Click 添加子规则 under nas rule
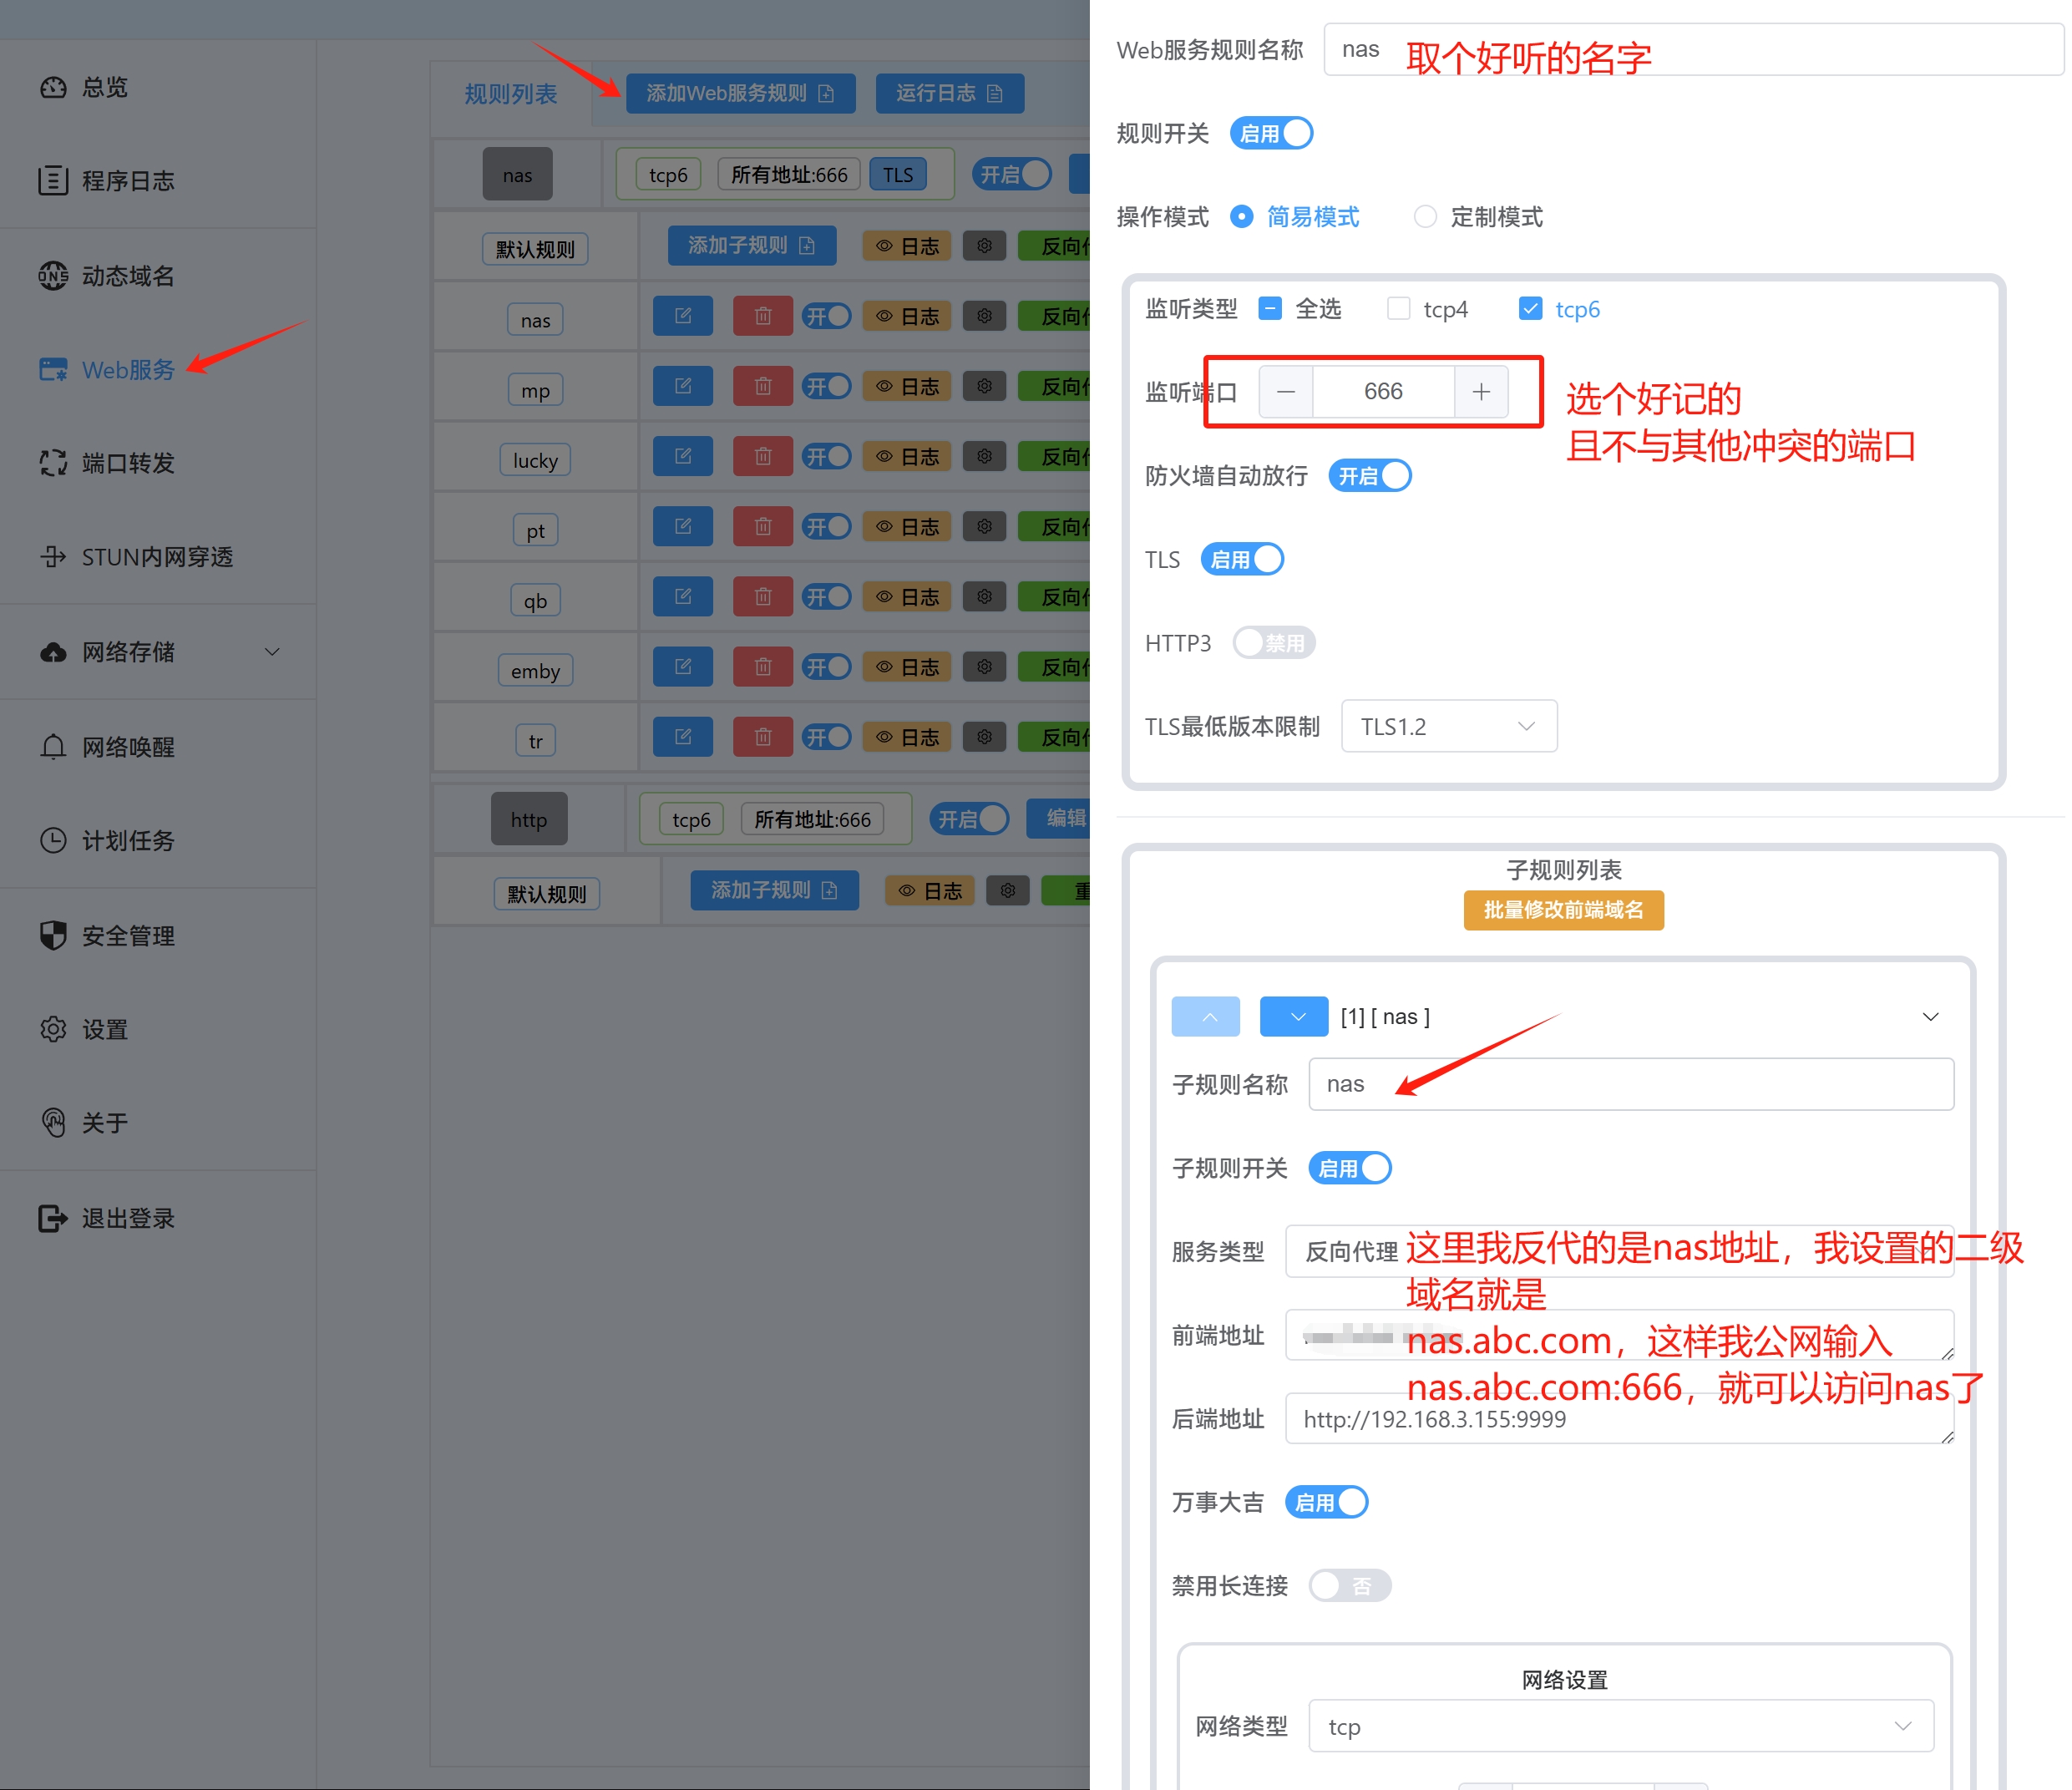The height and width of the screenshot is (1790, 2072). pos(752,245)
